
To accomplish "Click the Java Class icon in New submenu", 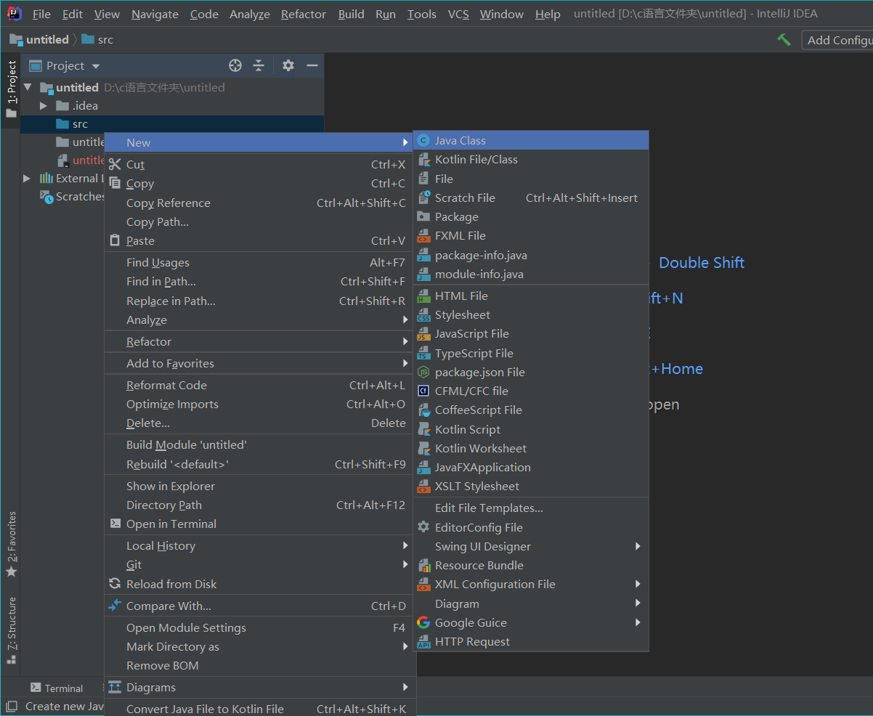I will click(423, 141).
